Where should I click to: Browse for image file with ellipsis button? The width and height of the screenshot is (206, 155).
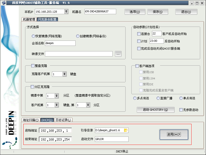point(118,54)
